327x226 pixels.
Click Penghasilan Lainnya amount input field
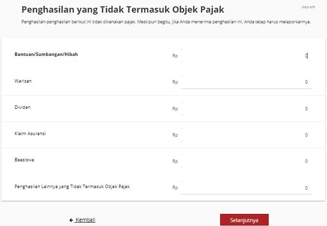(246, 188)
